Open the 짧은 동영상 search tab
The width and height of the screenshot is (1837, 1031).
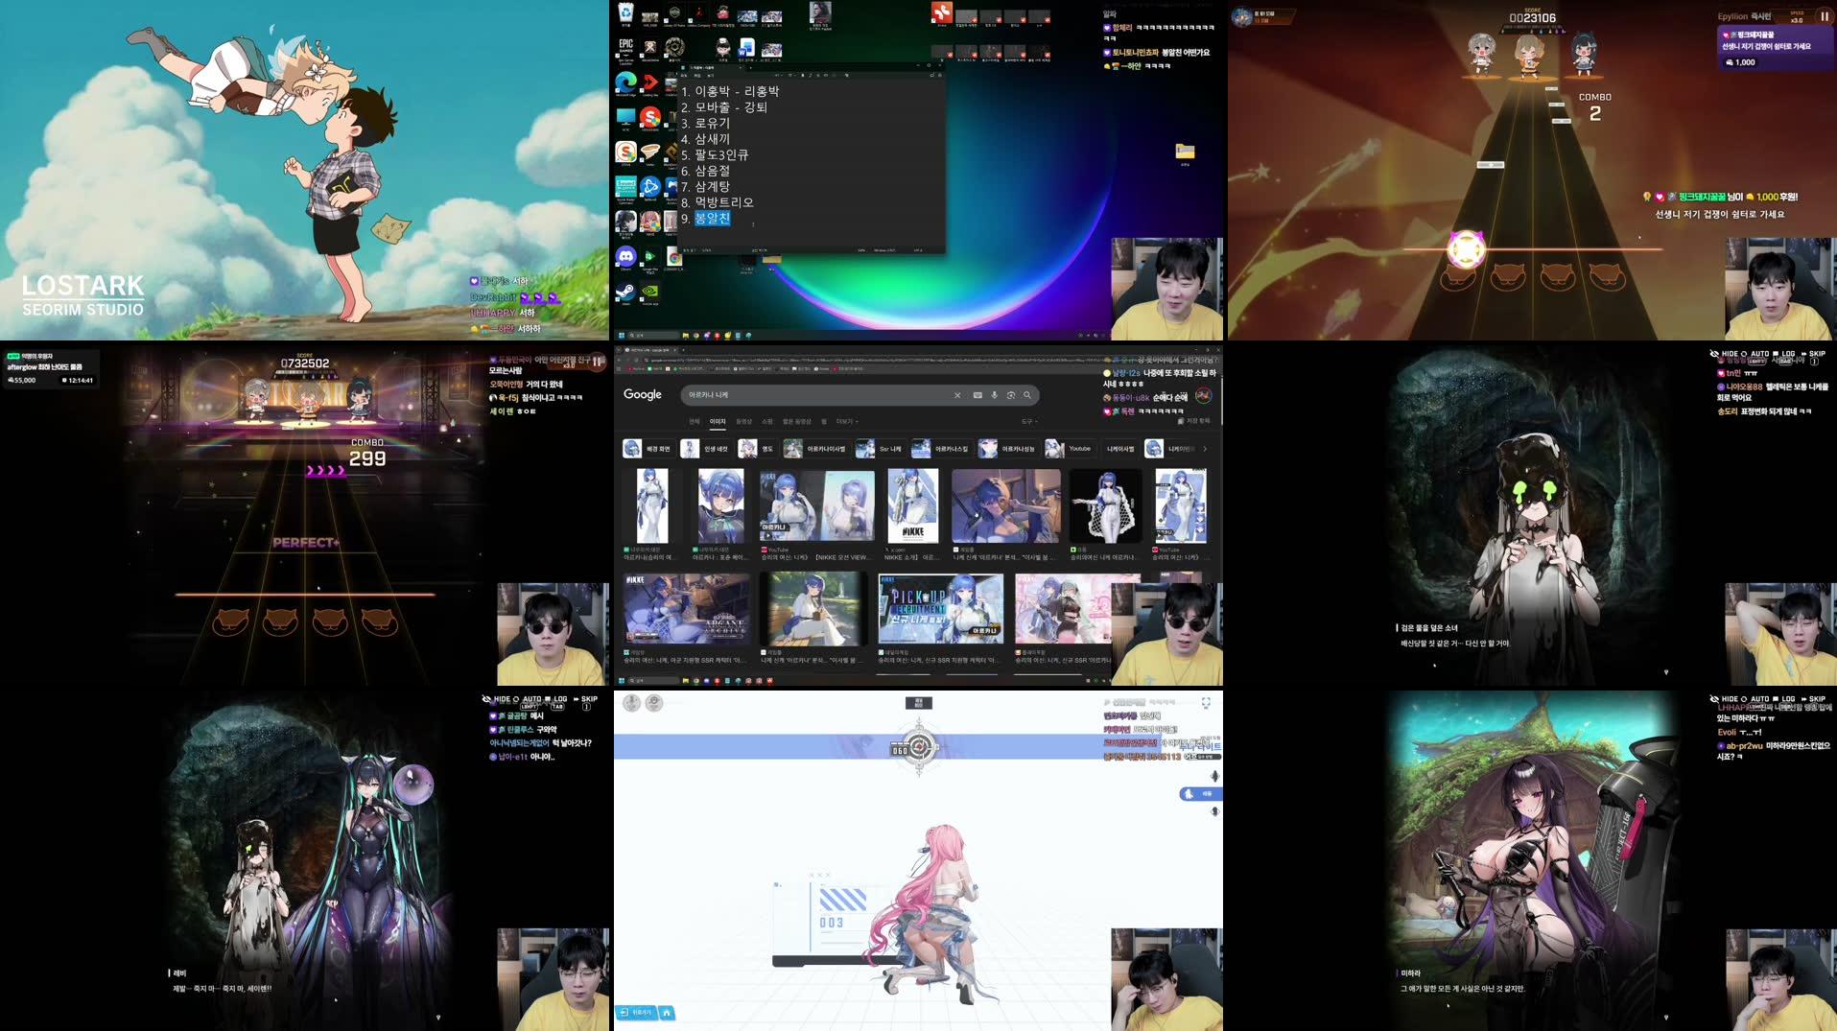point(797,421)
